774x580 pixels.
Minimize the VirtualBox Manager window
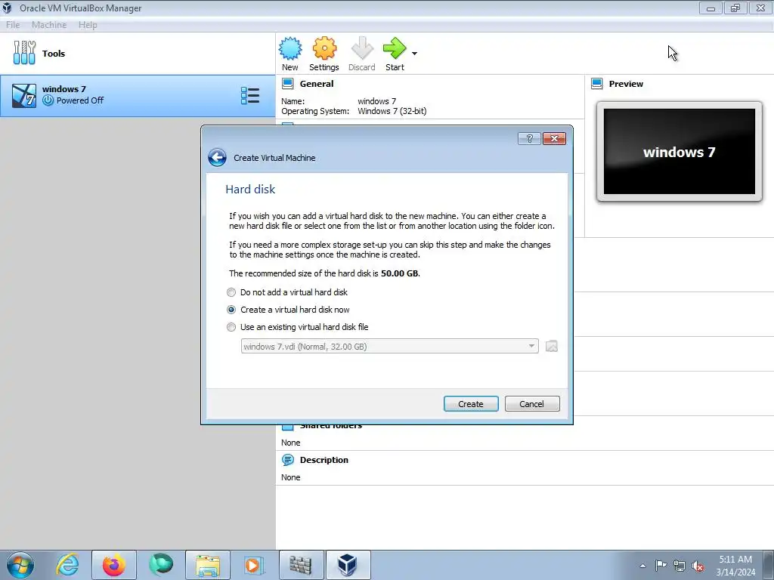tap(711, 8)
